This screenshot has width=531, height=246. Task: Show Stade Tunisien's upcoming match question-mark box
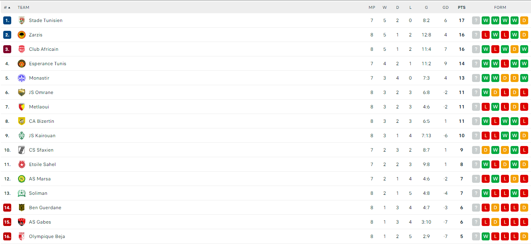click(476, 20)
